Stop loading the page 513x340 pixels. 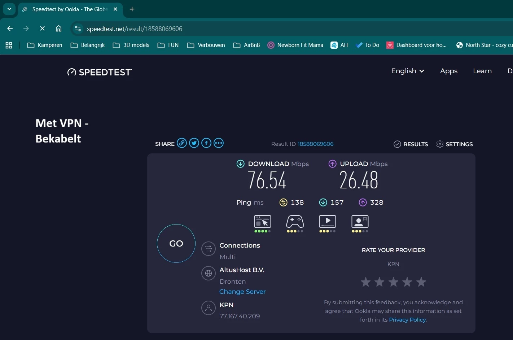pos(42,29)
